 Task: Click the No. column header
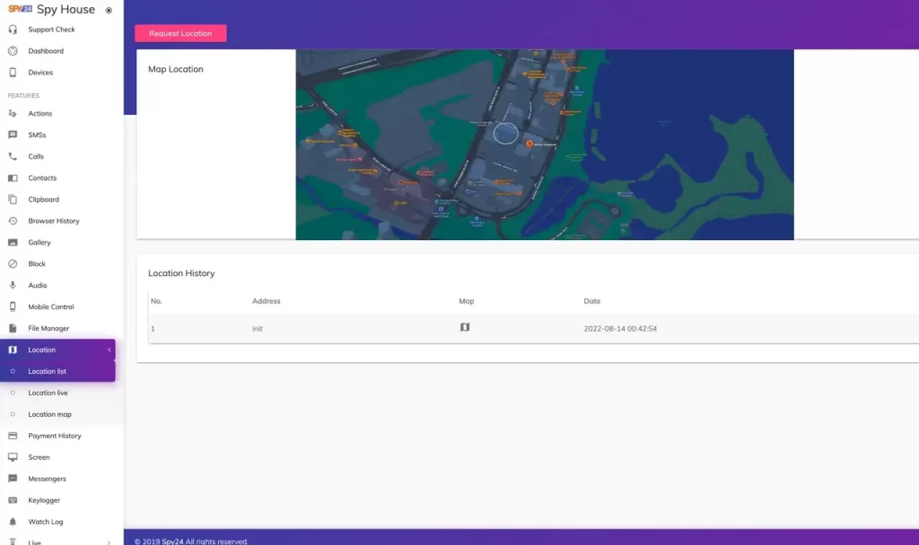tap(156, 301)
